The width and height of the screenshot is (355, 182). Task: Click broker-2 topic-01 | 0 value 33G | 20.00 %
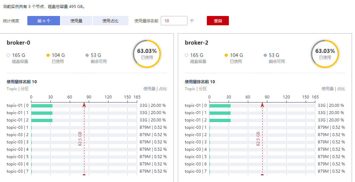[331, 105]
